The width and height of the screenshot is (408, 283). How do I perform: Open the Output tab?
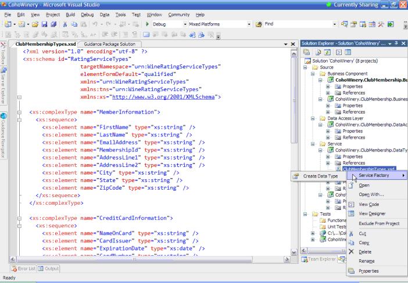(x=48, y=269)
